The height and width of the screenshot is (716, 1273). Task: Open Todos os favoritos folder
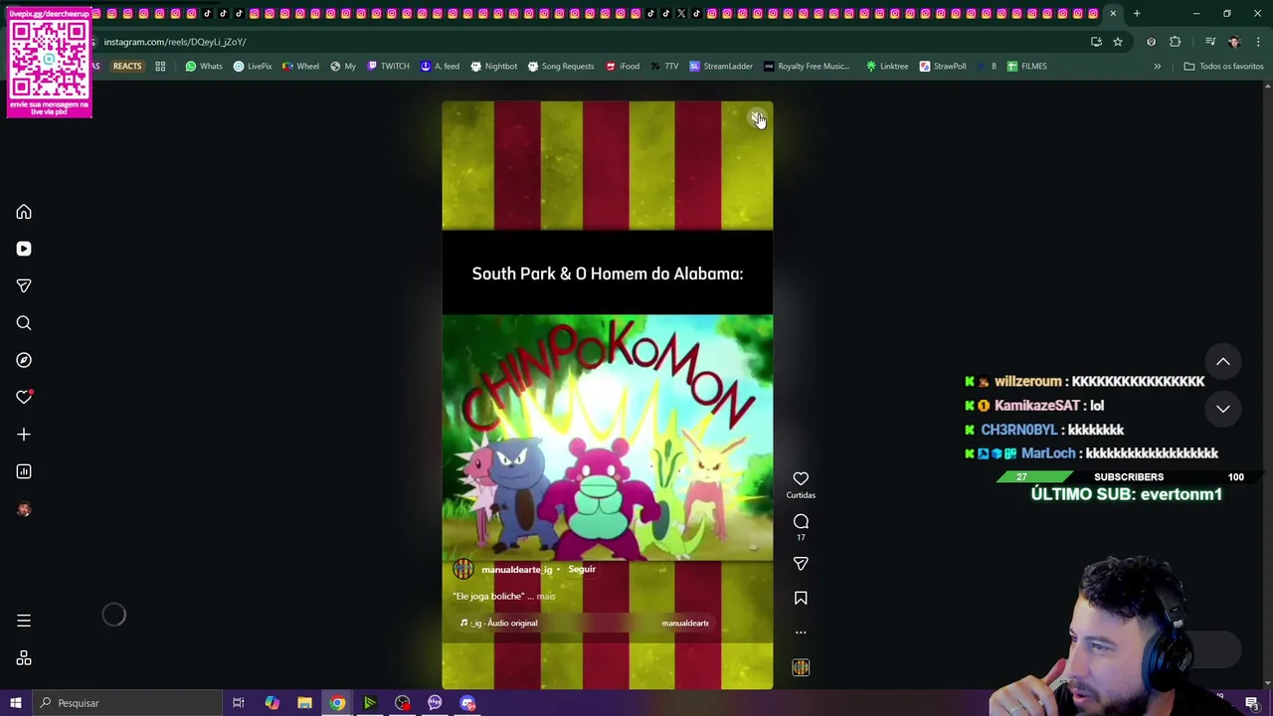point(1223,66)
